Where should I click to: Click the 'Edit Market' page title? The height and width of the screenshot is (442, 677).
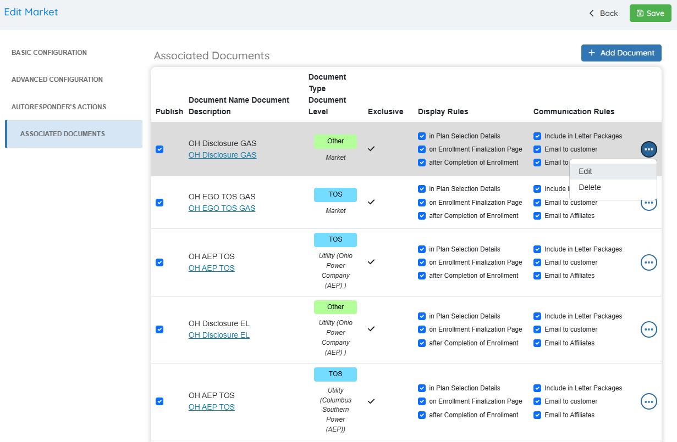(x=31, y=12)
